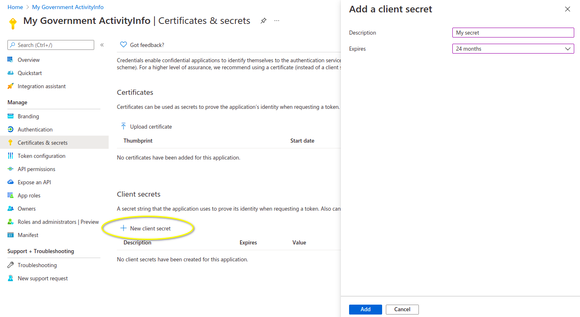The height and width of the screenshot is (317, 580).
Task: Open the more options ellipsis next to title
Action: tap(277, 21)
